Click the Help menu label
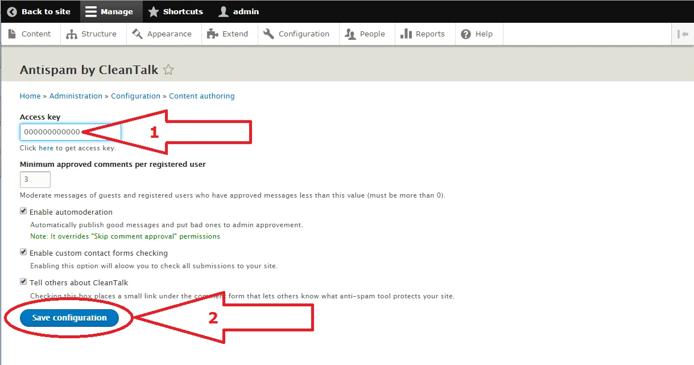This screenshot has height=365, width=694. (484, 34)
